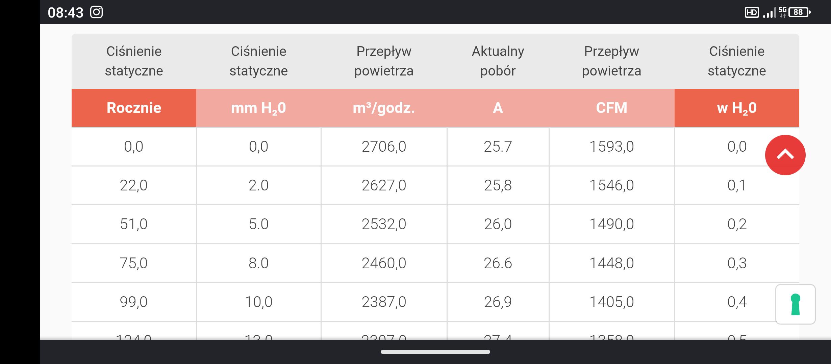Open the green keyhole privacy widget
The height and width of the screenshot is (364, 831).
tap(796, 304)
